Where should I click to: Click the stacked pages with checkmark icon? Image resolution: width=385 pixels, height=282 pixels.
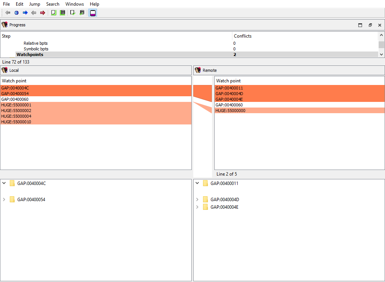(82, 12)
